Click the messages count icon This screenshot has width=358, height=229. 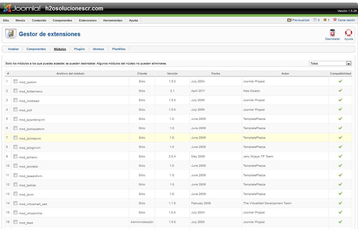click(315, 20)
